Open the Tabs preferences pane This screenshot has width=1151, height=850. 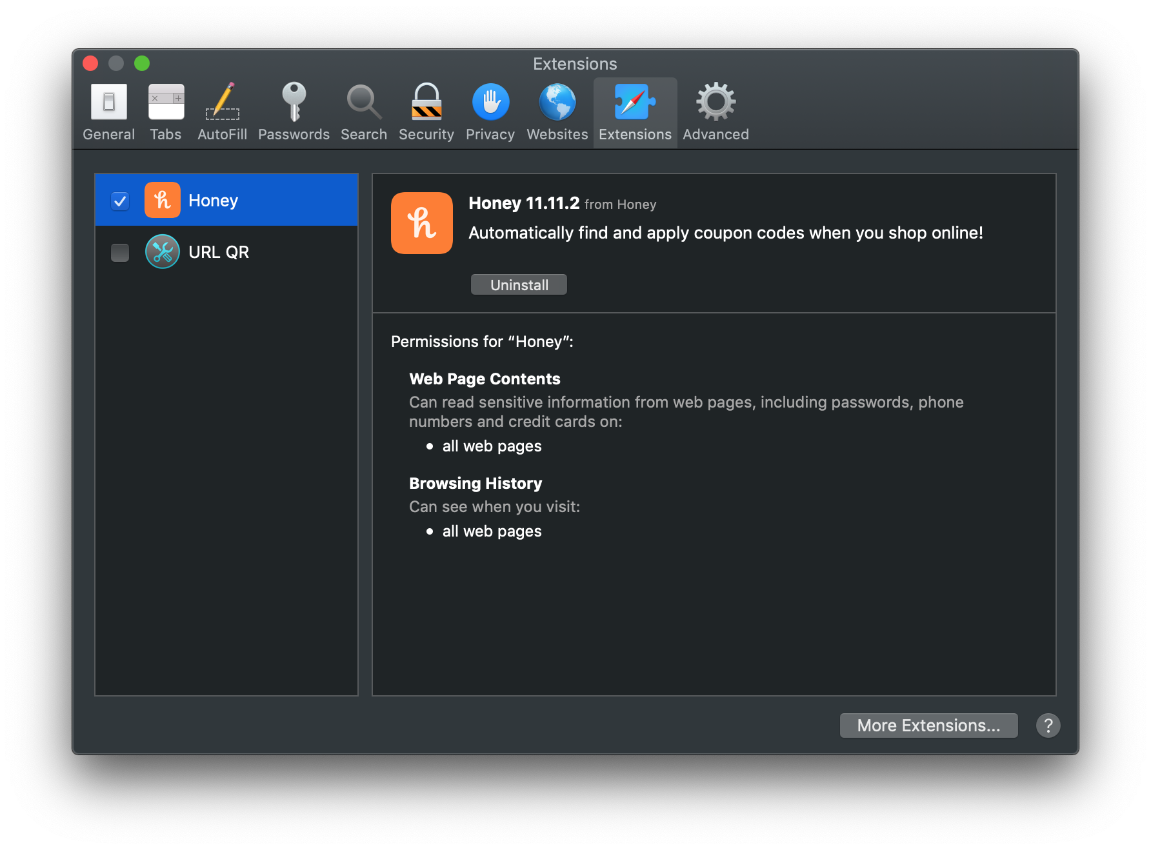(166, 112)
